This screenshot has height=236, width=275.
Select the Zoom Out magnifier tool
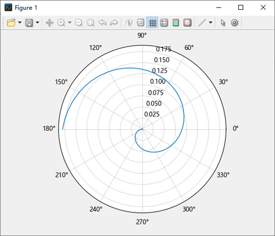(79, 23)
